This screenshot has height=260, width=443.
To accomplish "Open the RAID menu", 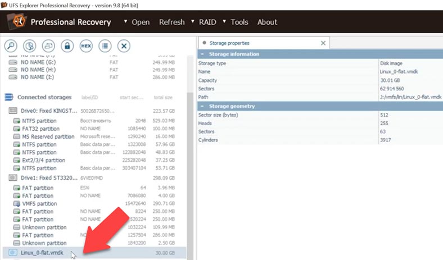I will coord(207,22).
